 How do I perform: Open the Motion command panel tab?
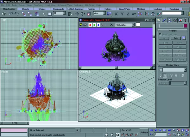(x=175, y=20)
